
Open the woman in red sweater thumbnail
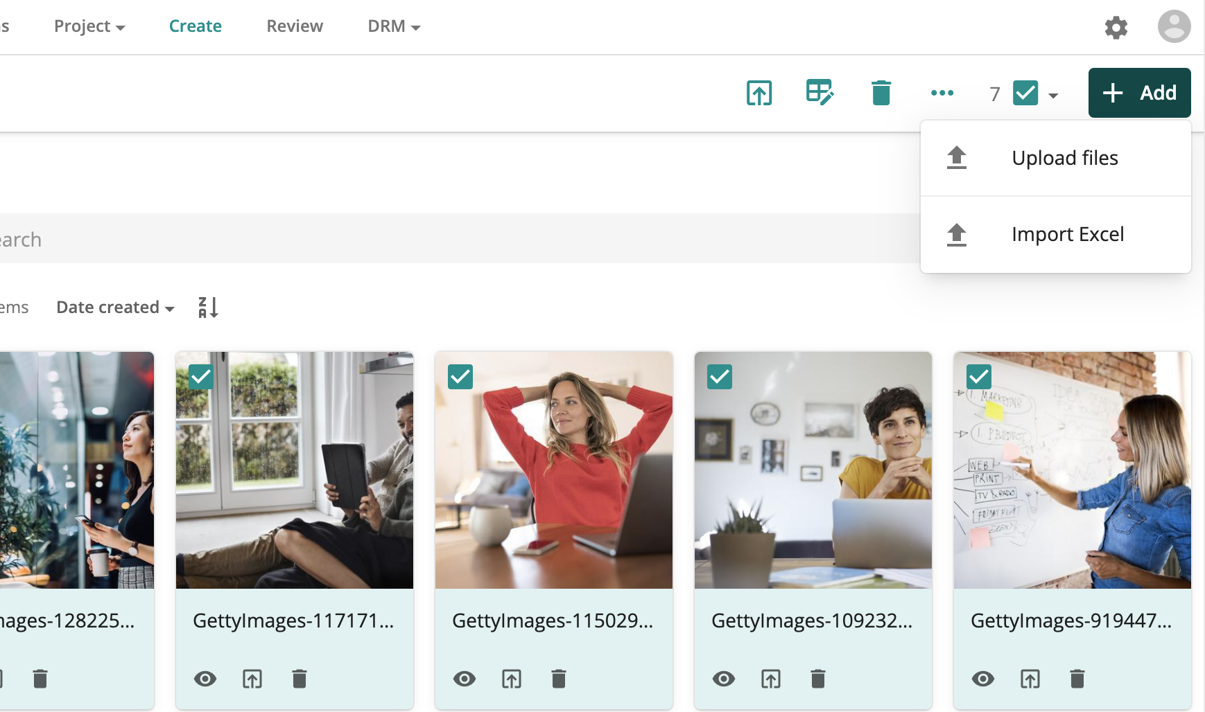(554, 470)
